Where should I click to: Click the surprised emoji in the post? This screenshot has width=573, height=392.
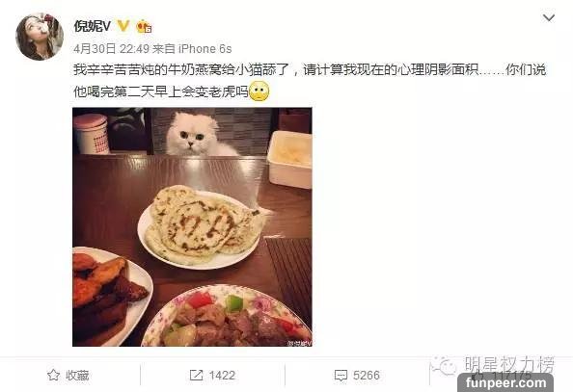259,91
